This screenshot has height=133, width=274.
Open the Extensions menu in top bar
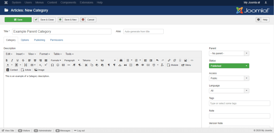[86, 3]
